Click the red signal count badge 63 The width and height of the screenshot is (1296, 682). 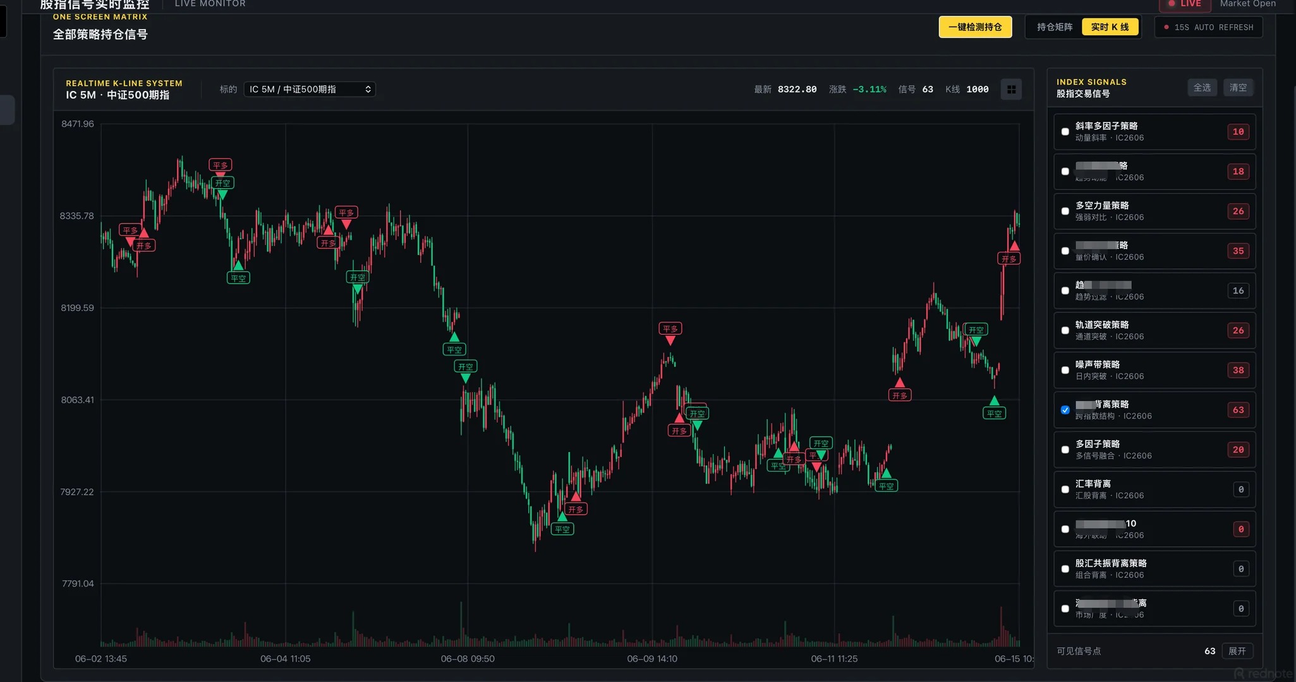pos(1238,410)
